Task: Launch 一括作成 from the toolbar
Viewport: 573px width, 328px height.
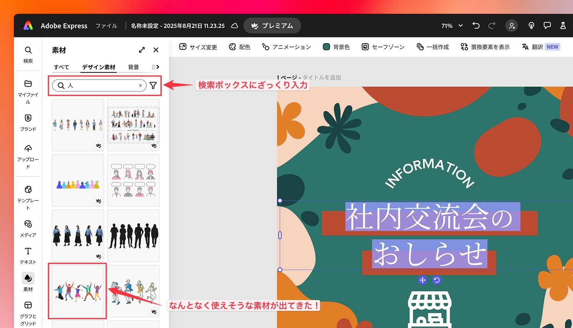Action: 432,47
